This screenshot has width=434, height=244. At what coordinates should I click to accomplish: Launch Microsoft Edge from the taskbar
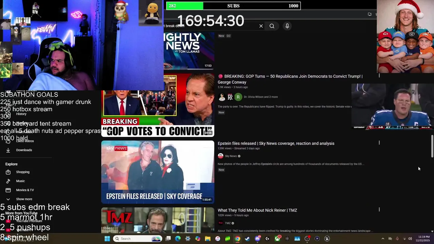click(x=178, y=239)
